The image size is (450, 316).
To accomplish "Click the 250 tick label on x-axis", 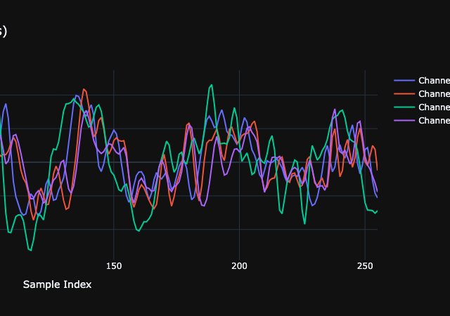I will pyautogui.click(x=365, y=266).
